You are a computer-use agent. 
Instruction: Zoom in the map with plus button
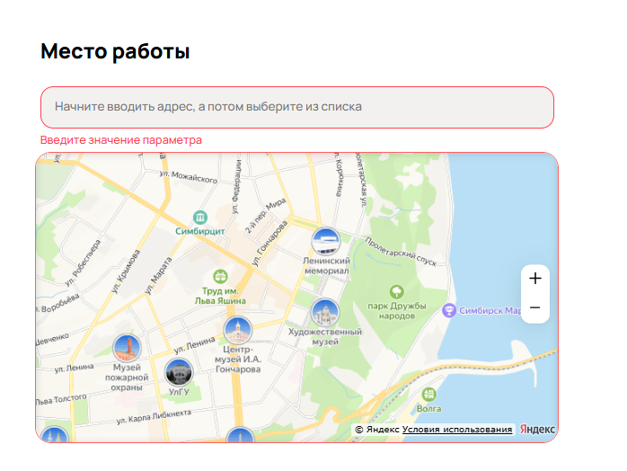click(535, 279)
